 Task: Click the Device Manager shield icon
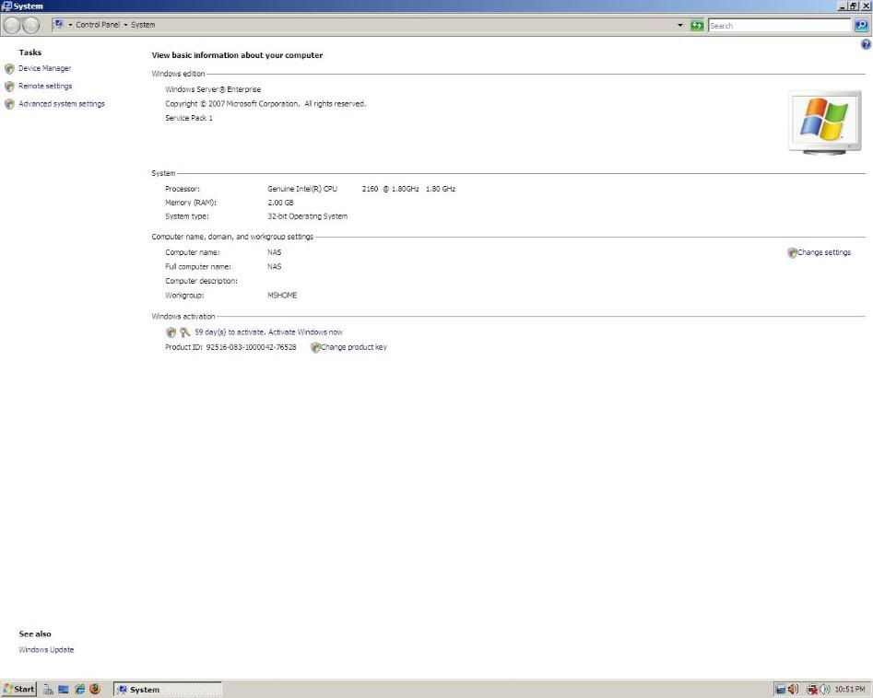coord(9,69)
